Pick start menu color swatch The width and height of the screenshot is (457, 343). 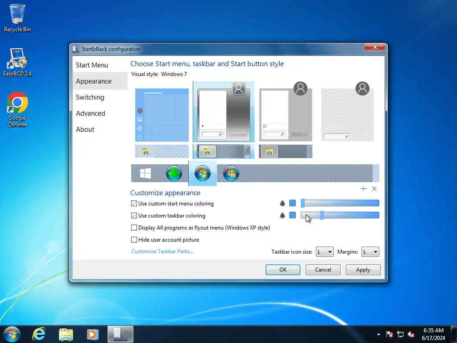(292, 203)
